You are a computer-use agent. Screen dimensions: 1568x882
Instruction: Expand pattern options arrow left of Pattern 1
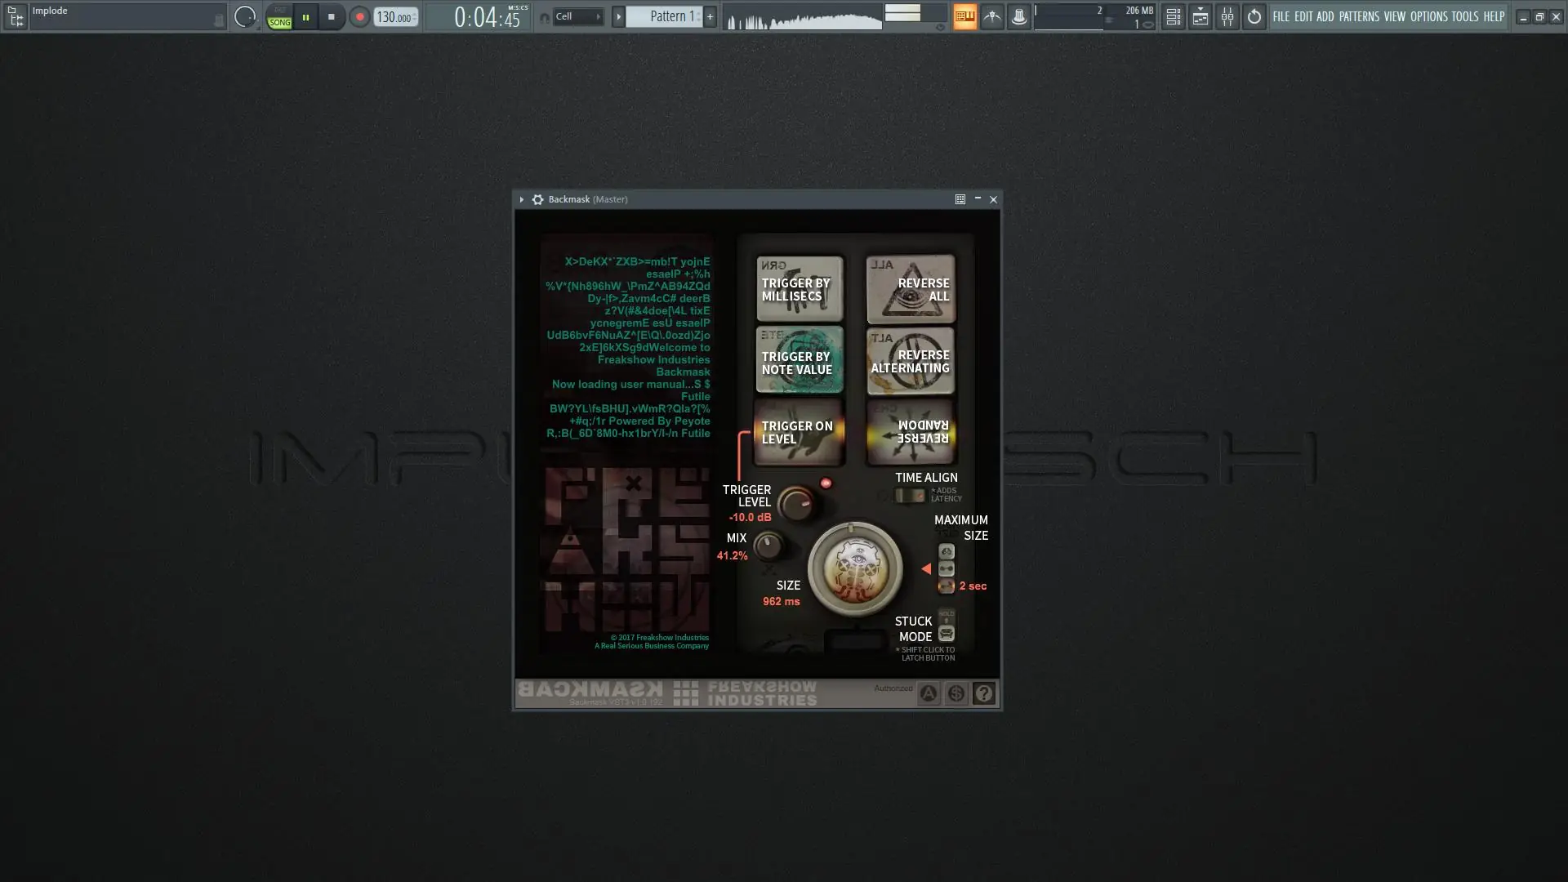click(x=618, y=16)
